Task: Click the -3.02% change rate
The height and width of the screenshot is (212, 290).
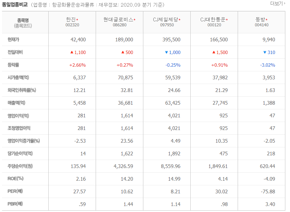Action: pyautogui.click(x=268, y=65)
